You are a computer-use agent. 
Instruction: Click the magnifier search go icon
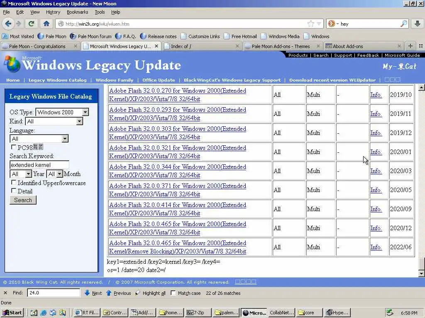[403, 24]
